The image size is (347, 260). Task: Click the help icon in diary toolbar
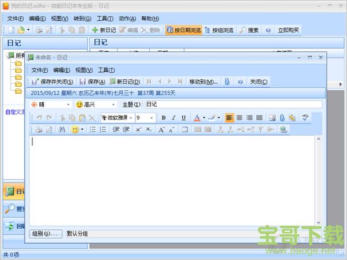point(241,81)
